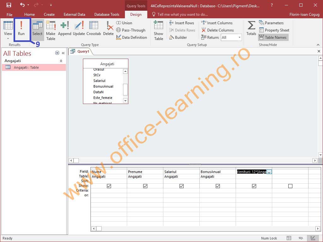The width and height of the screenshot is (323, 242).
Task: Toggle the Totals row
Action: [x=251, y=28]
